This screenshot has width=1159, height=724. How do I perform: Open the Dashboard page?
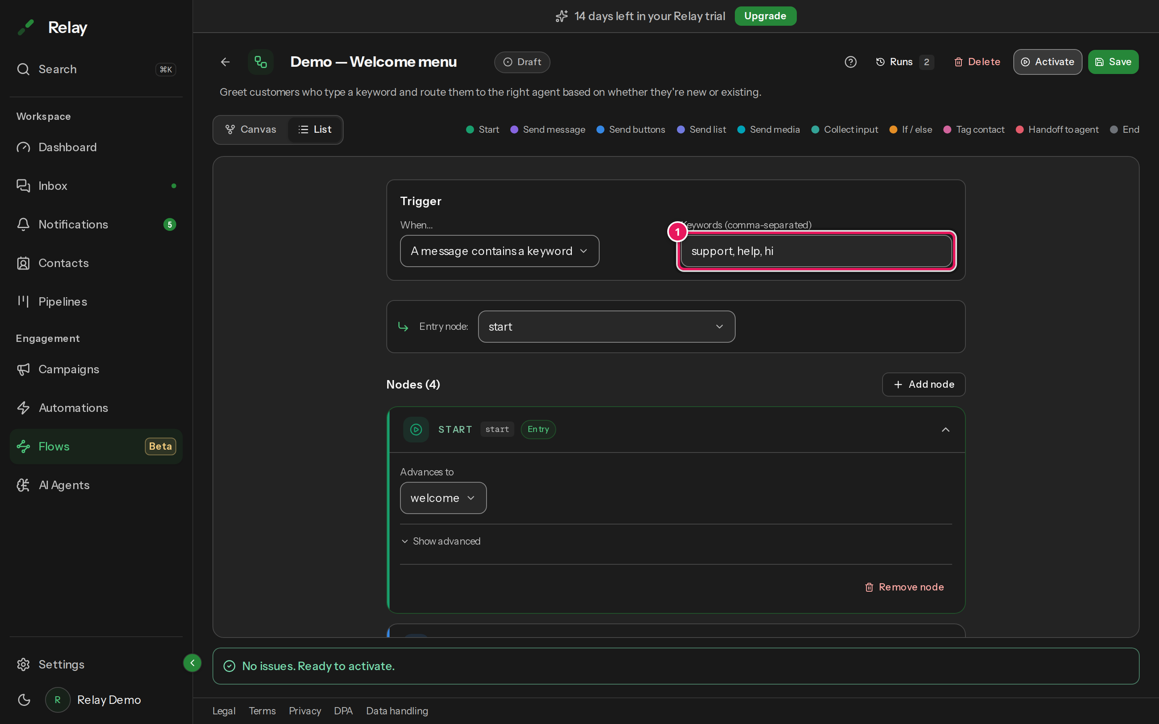[x=96, y=147]
